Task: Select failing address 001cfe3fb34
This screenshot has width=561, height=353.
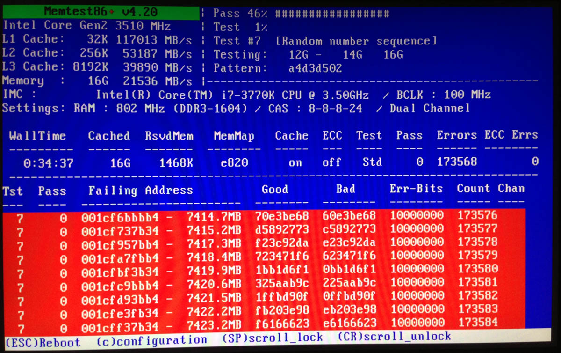Action: 120,313
